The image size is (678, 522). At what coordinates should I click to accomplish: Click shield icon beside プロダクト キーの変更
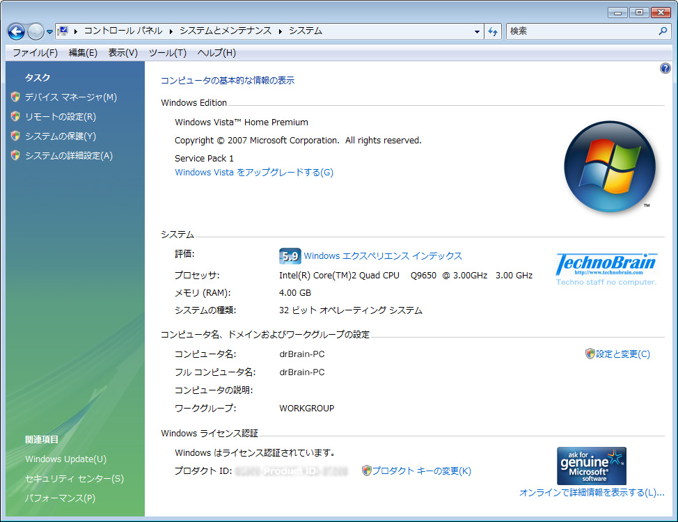366,470
